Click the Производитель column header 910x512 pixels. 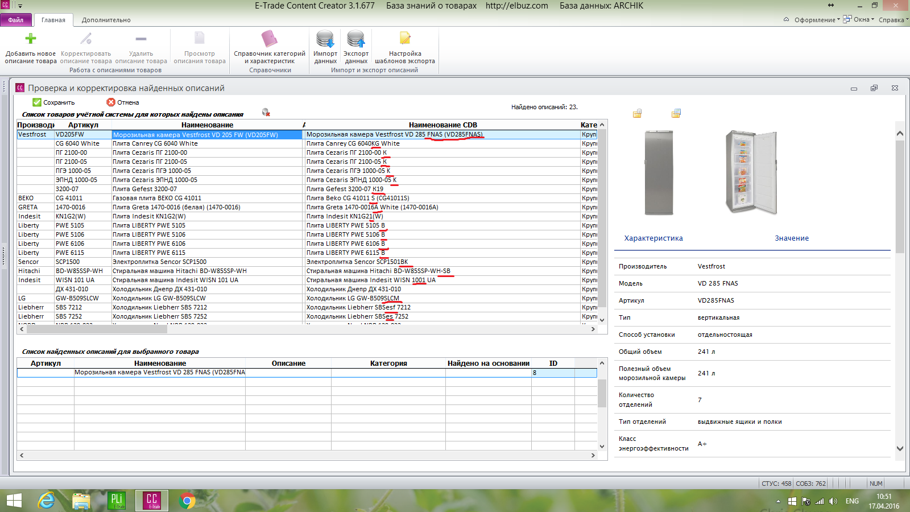pos(36,125)
